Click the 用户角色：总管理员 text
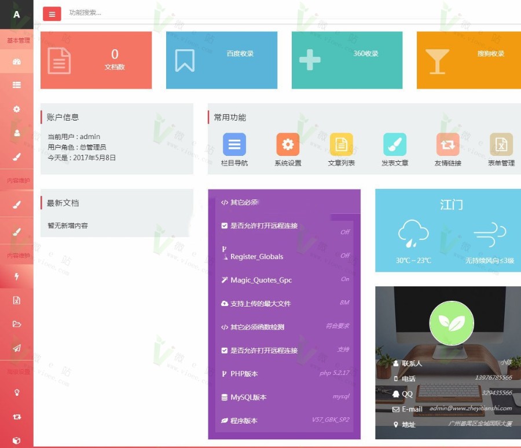Image resolution: width=521 pixels, height=448 pixels. tap(77, 147)
